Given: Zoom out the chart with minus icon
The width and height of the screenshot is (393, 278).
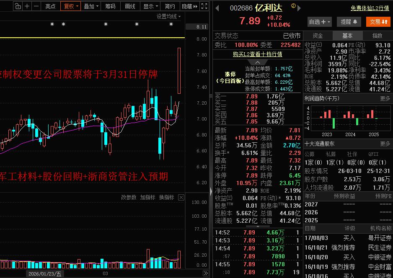Looking at the screenshot, I should click(36, 6).
